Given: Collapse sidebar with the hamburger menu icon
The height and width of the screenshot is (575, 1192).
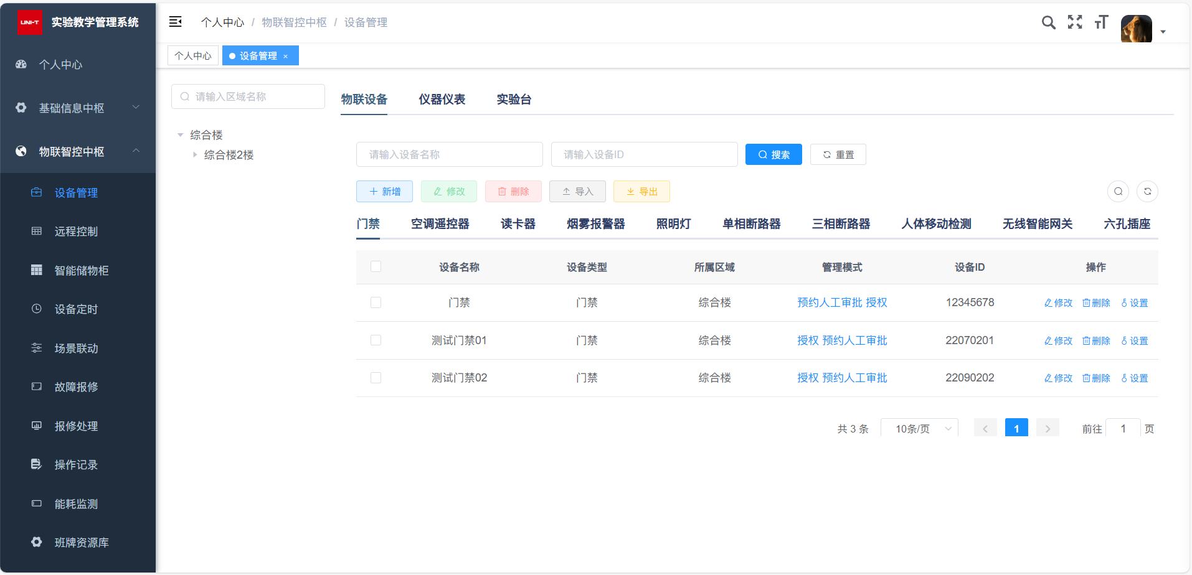Looking at the screenshot, I should (176, 22).
